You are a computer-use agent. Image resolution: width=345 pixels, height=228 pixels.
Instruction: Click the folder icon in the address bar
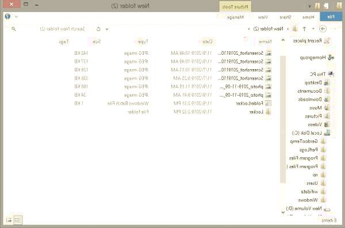pos(295,29)
